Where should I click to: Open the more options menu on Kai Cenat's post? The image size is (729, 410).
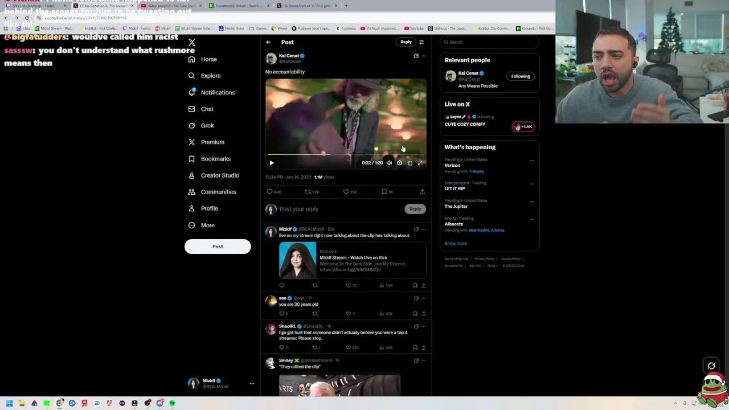coord(423,56)
